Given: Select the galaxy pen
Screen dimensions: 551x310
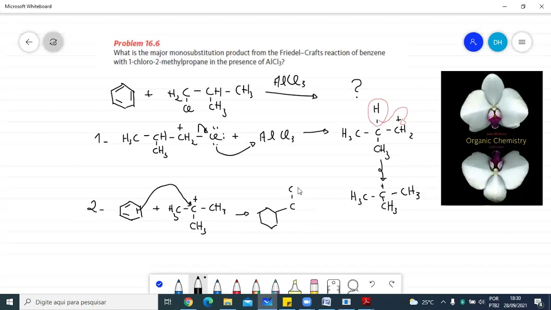Looking at the screenshot, I should tap(275, 285).
